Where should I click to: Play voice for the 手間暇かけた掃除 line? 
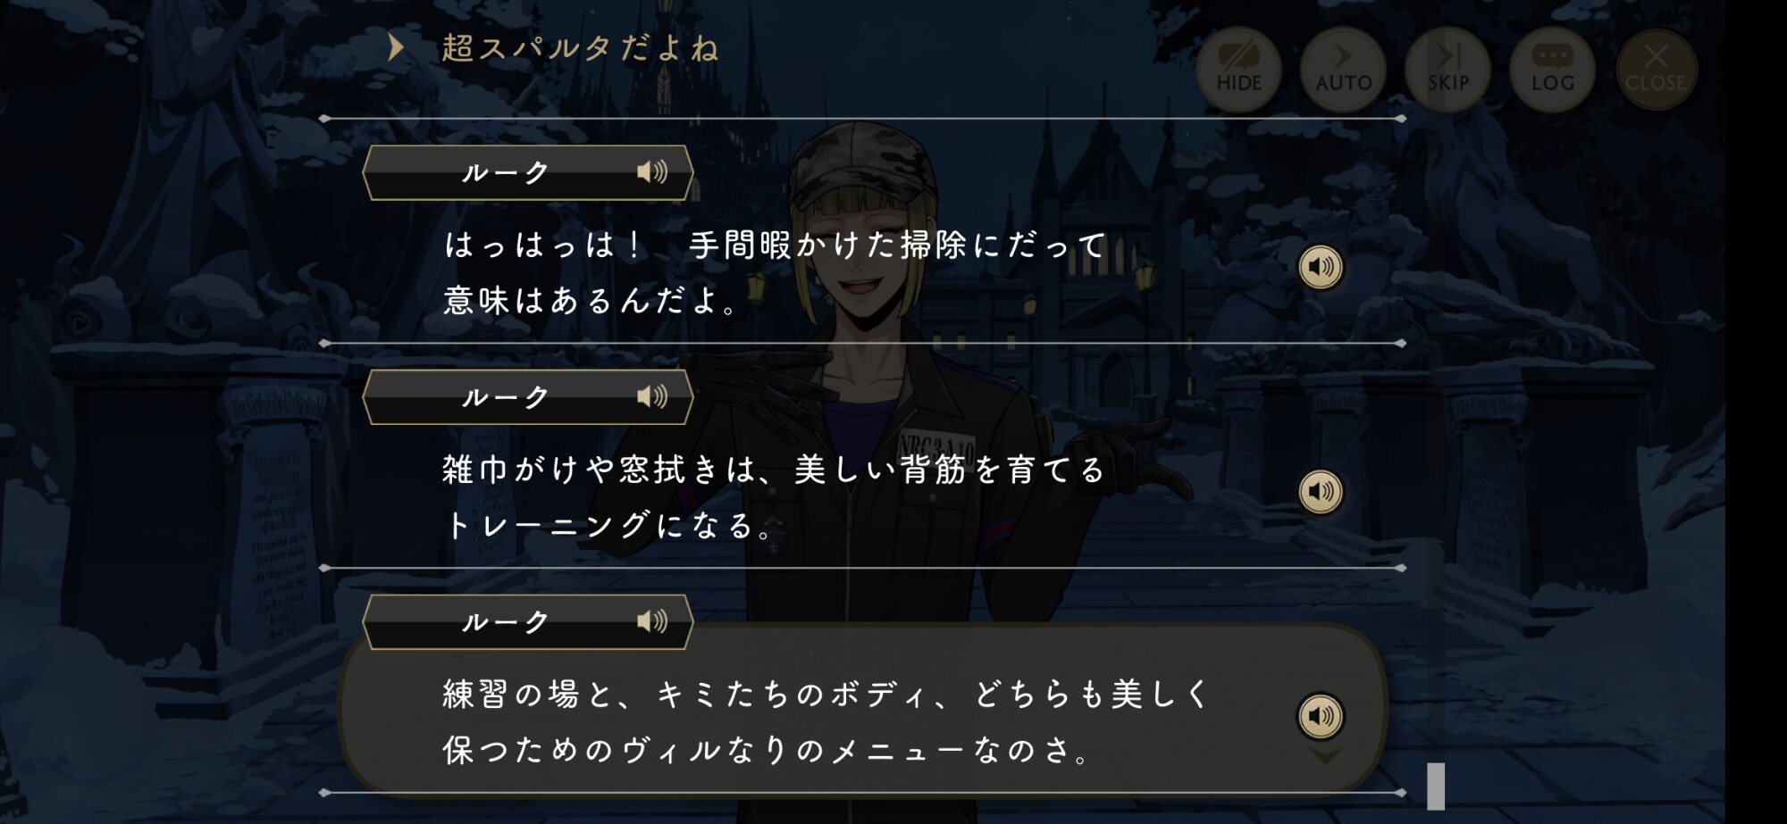coord(1321,267)
